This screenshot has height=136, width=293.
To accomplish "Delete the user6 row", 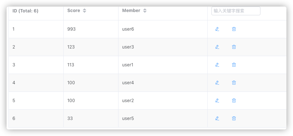I will coord(234,29).
